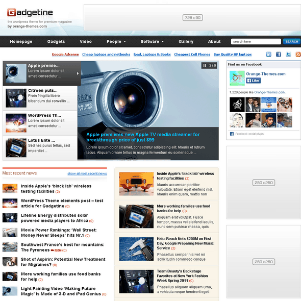Click the orange room thumbnail in the beige article list
The image size is (301, 301).
click(136, 184)
